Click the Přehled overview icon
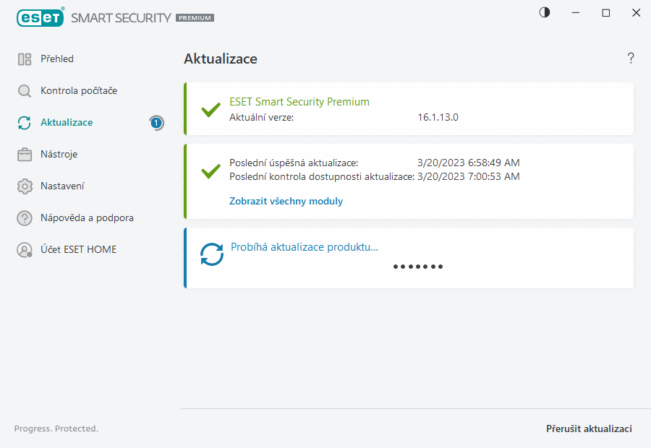Image resolution: width=651 pixels, height=448 pixels. (x=25, y=59)
